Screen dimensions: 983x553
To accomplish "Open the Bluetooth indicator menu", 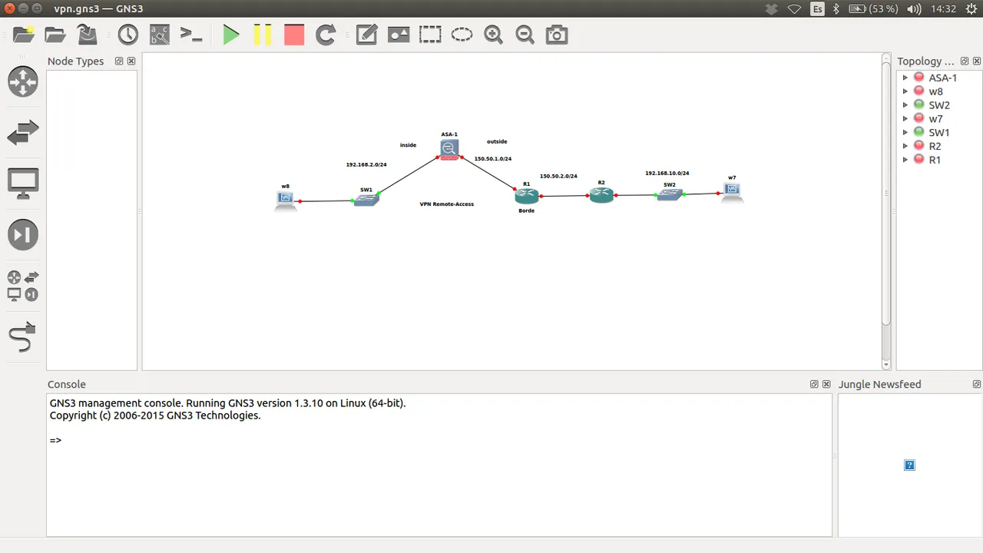I will [837, 9].
